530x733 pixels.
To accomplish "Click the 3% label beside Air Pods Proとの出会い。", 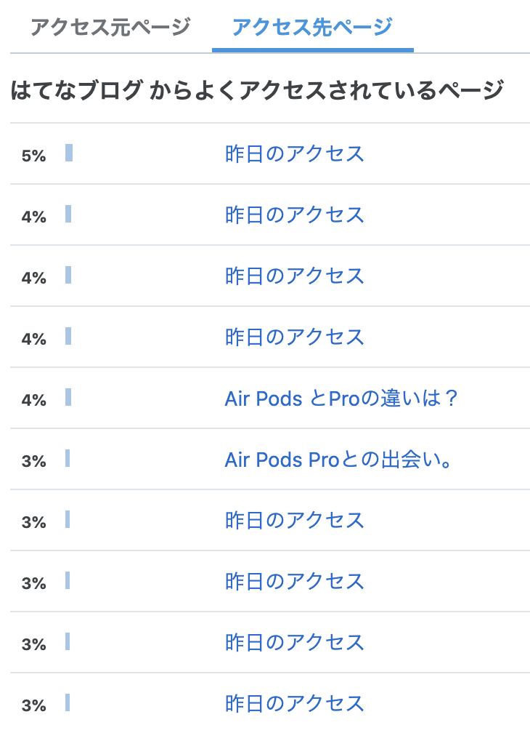I will point(33,461).
